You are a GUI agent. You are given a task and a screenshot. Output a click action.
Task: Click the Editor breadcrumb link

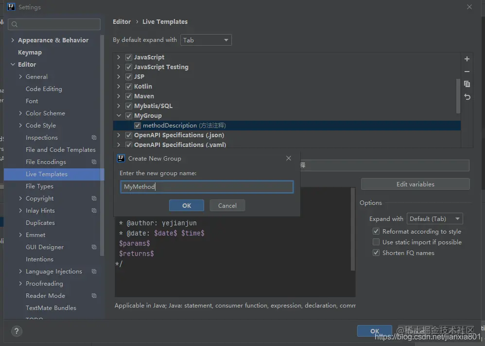[122, 22]
